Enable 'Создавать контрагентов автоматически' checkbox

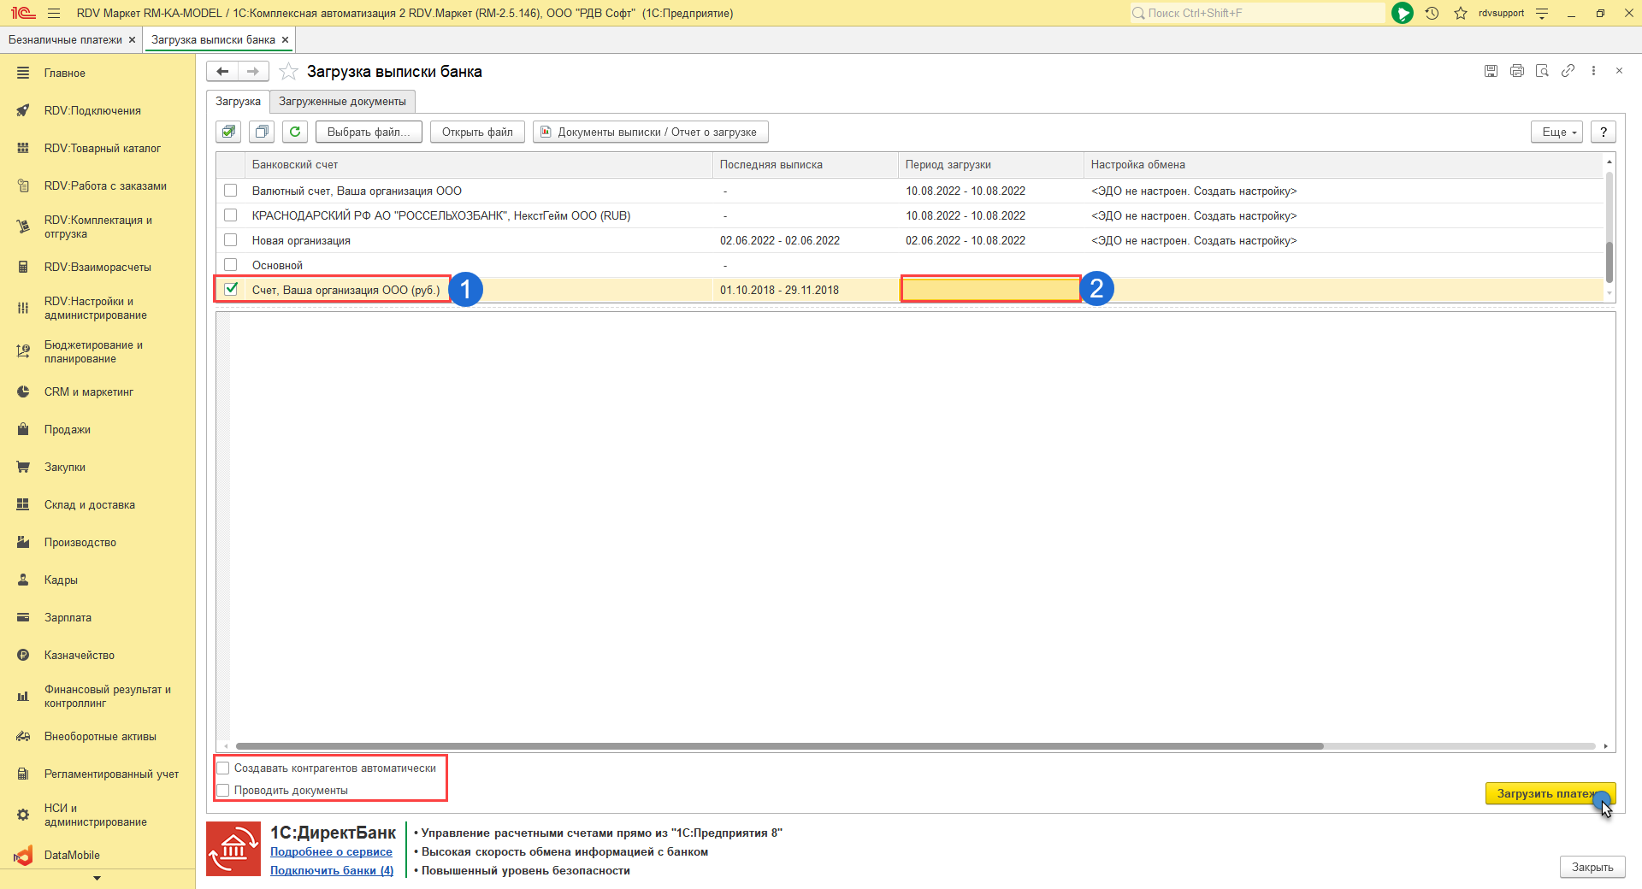tap(224, 768)
